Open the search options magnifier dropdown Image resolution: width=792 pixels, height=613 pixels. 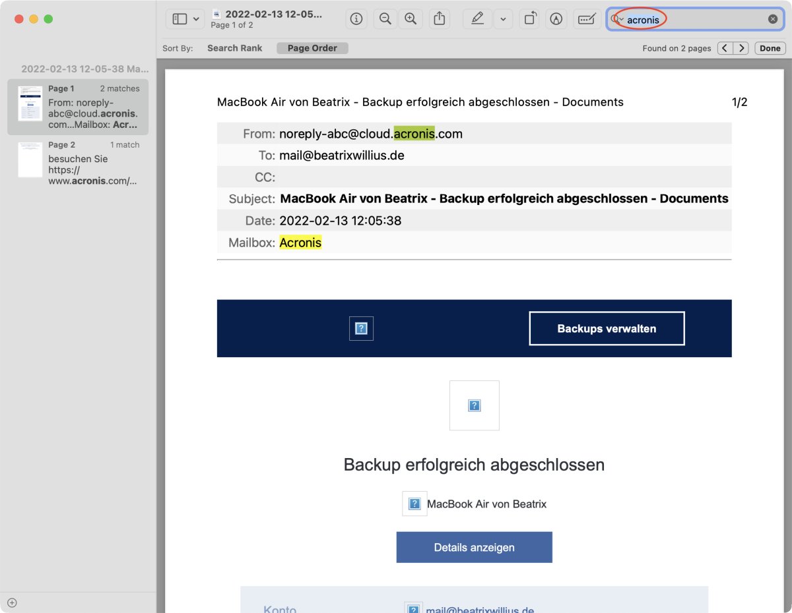(x=618, y=19)
